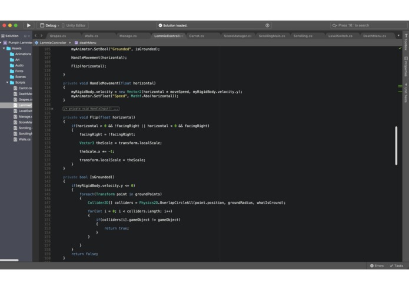Click the Pumpin Lemmie solution icon
The height and width of the screenshot is (290, 409).
tap(5, 43)
